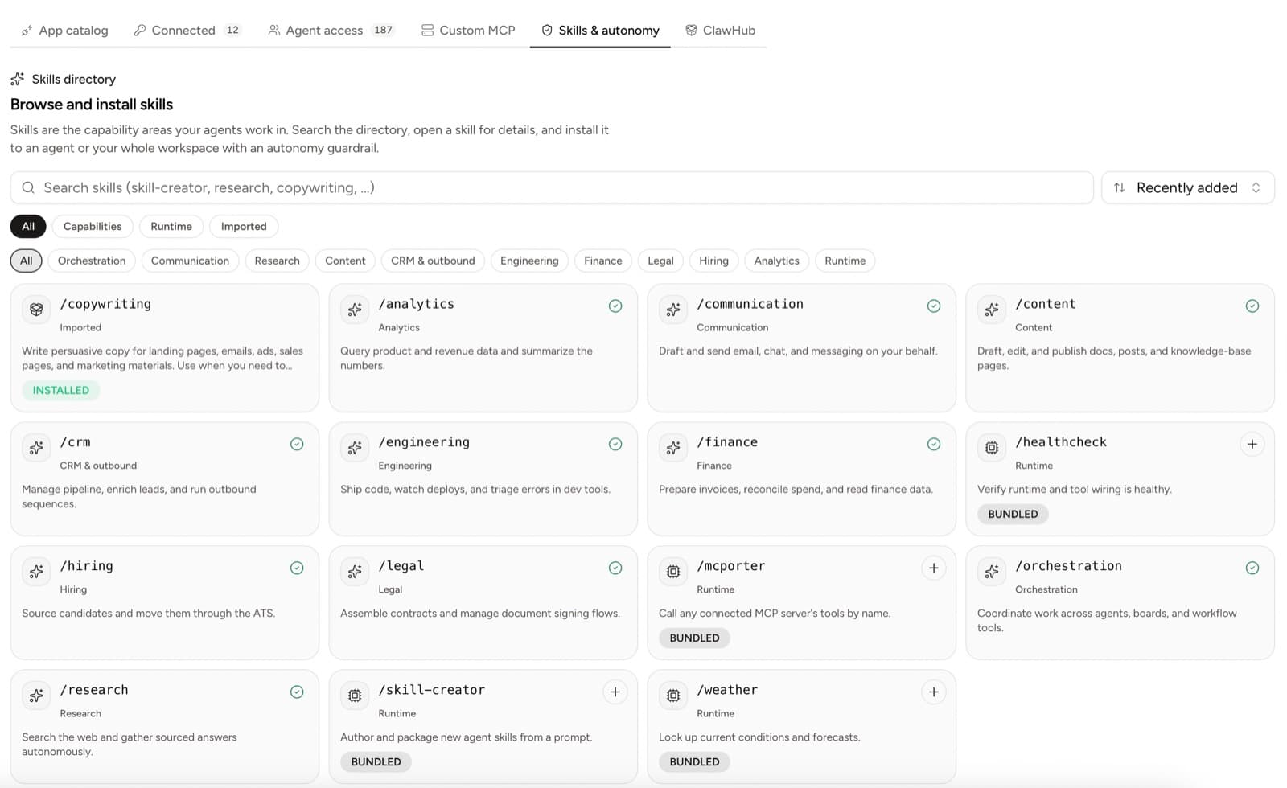Select the Runtime chip next to Analytics
This screenshot has width=1287, height=788.
(845, 261)
